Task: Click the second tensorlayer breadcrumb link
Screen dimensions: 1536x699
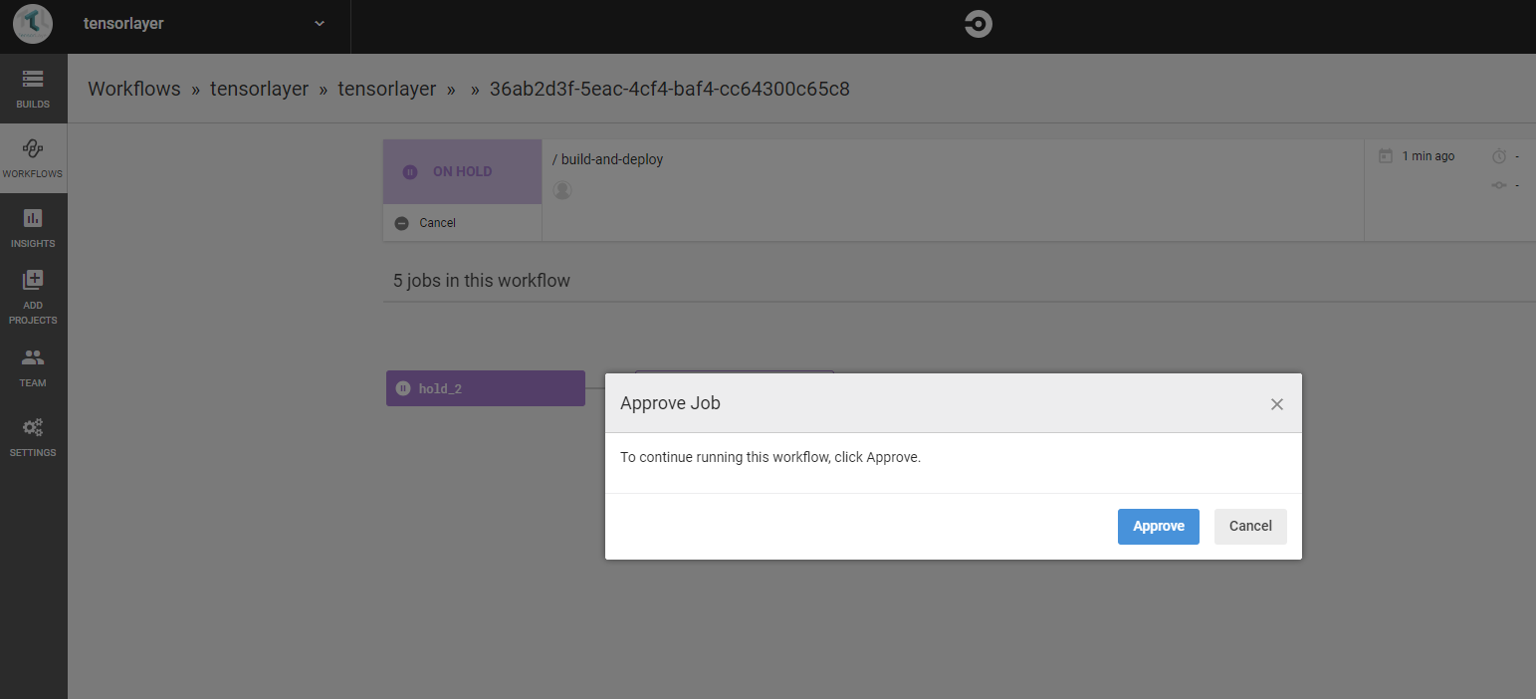Action: 386,89
